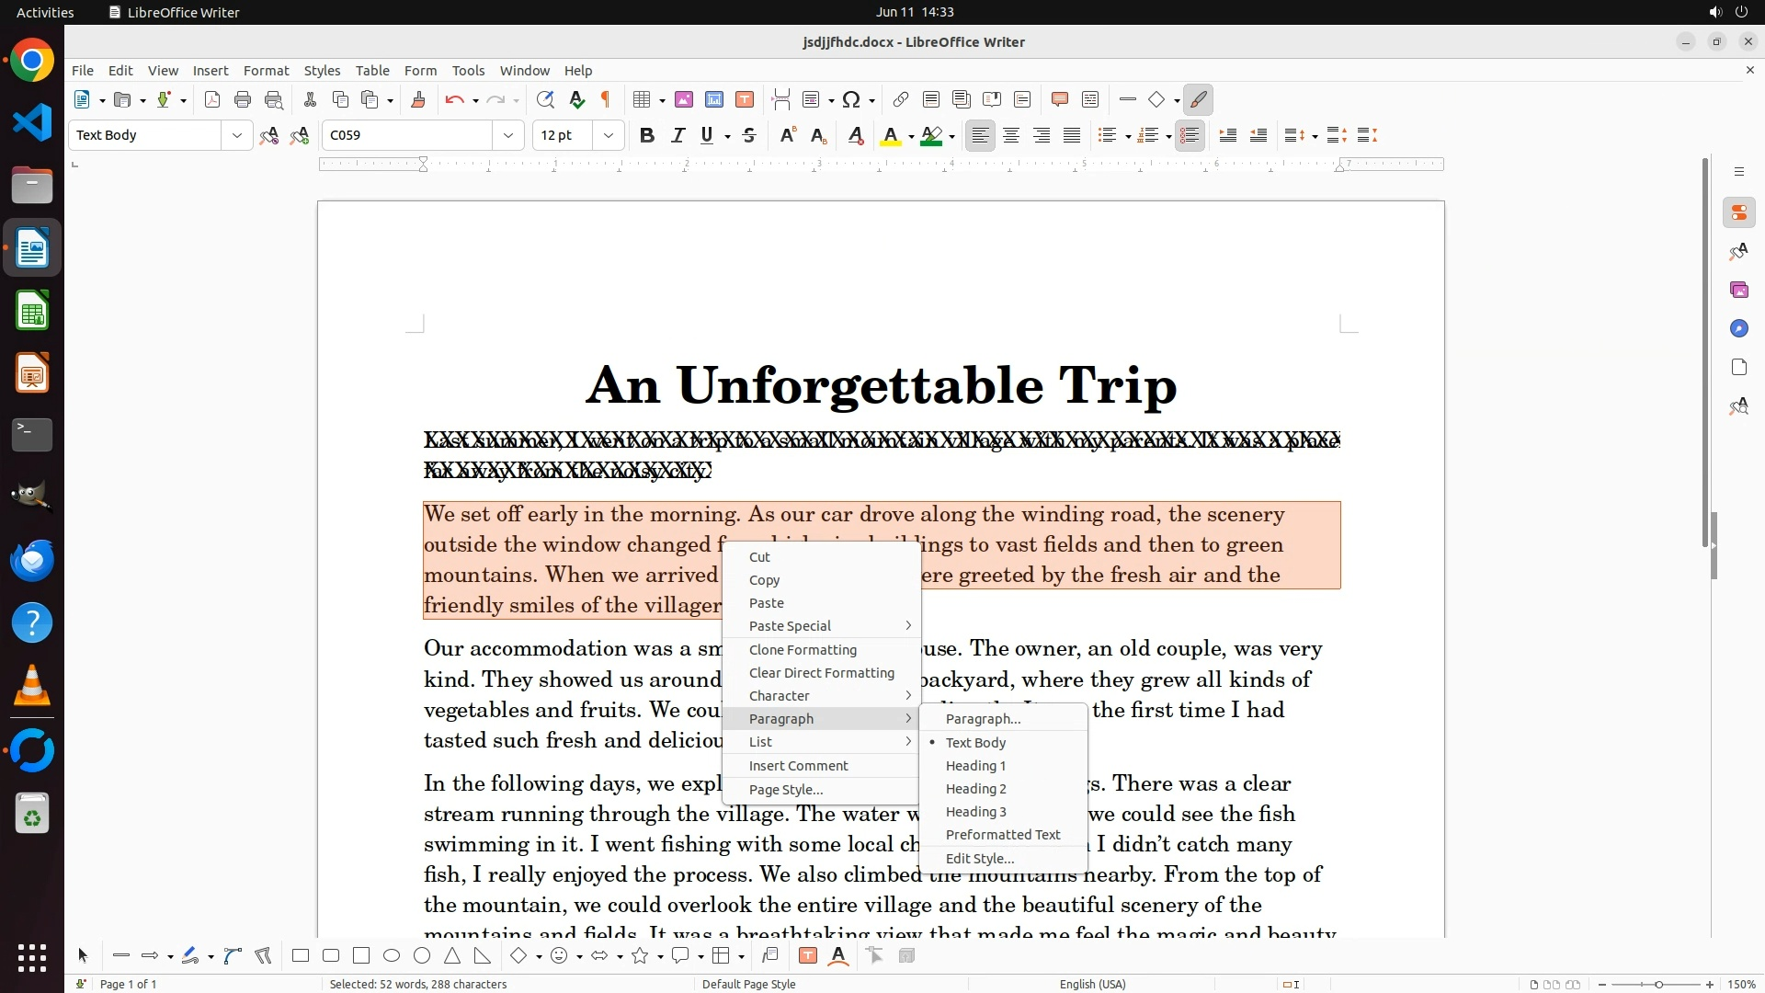The width and height of the screenshot is (1765, 993).
Task: Click the Undo arrow icon
Action: [454, 99]
